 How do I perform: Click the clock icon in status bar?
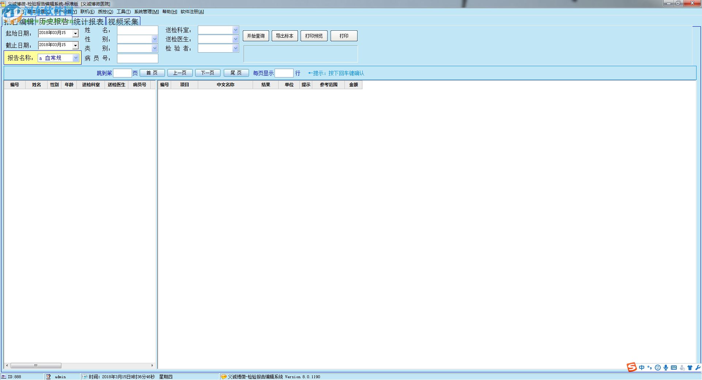click(85, 377)
